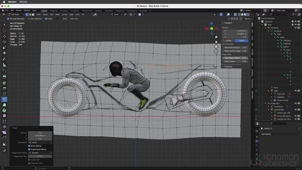Select the Extrude Region tool

pos(4,77)
